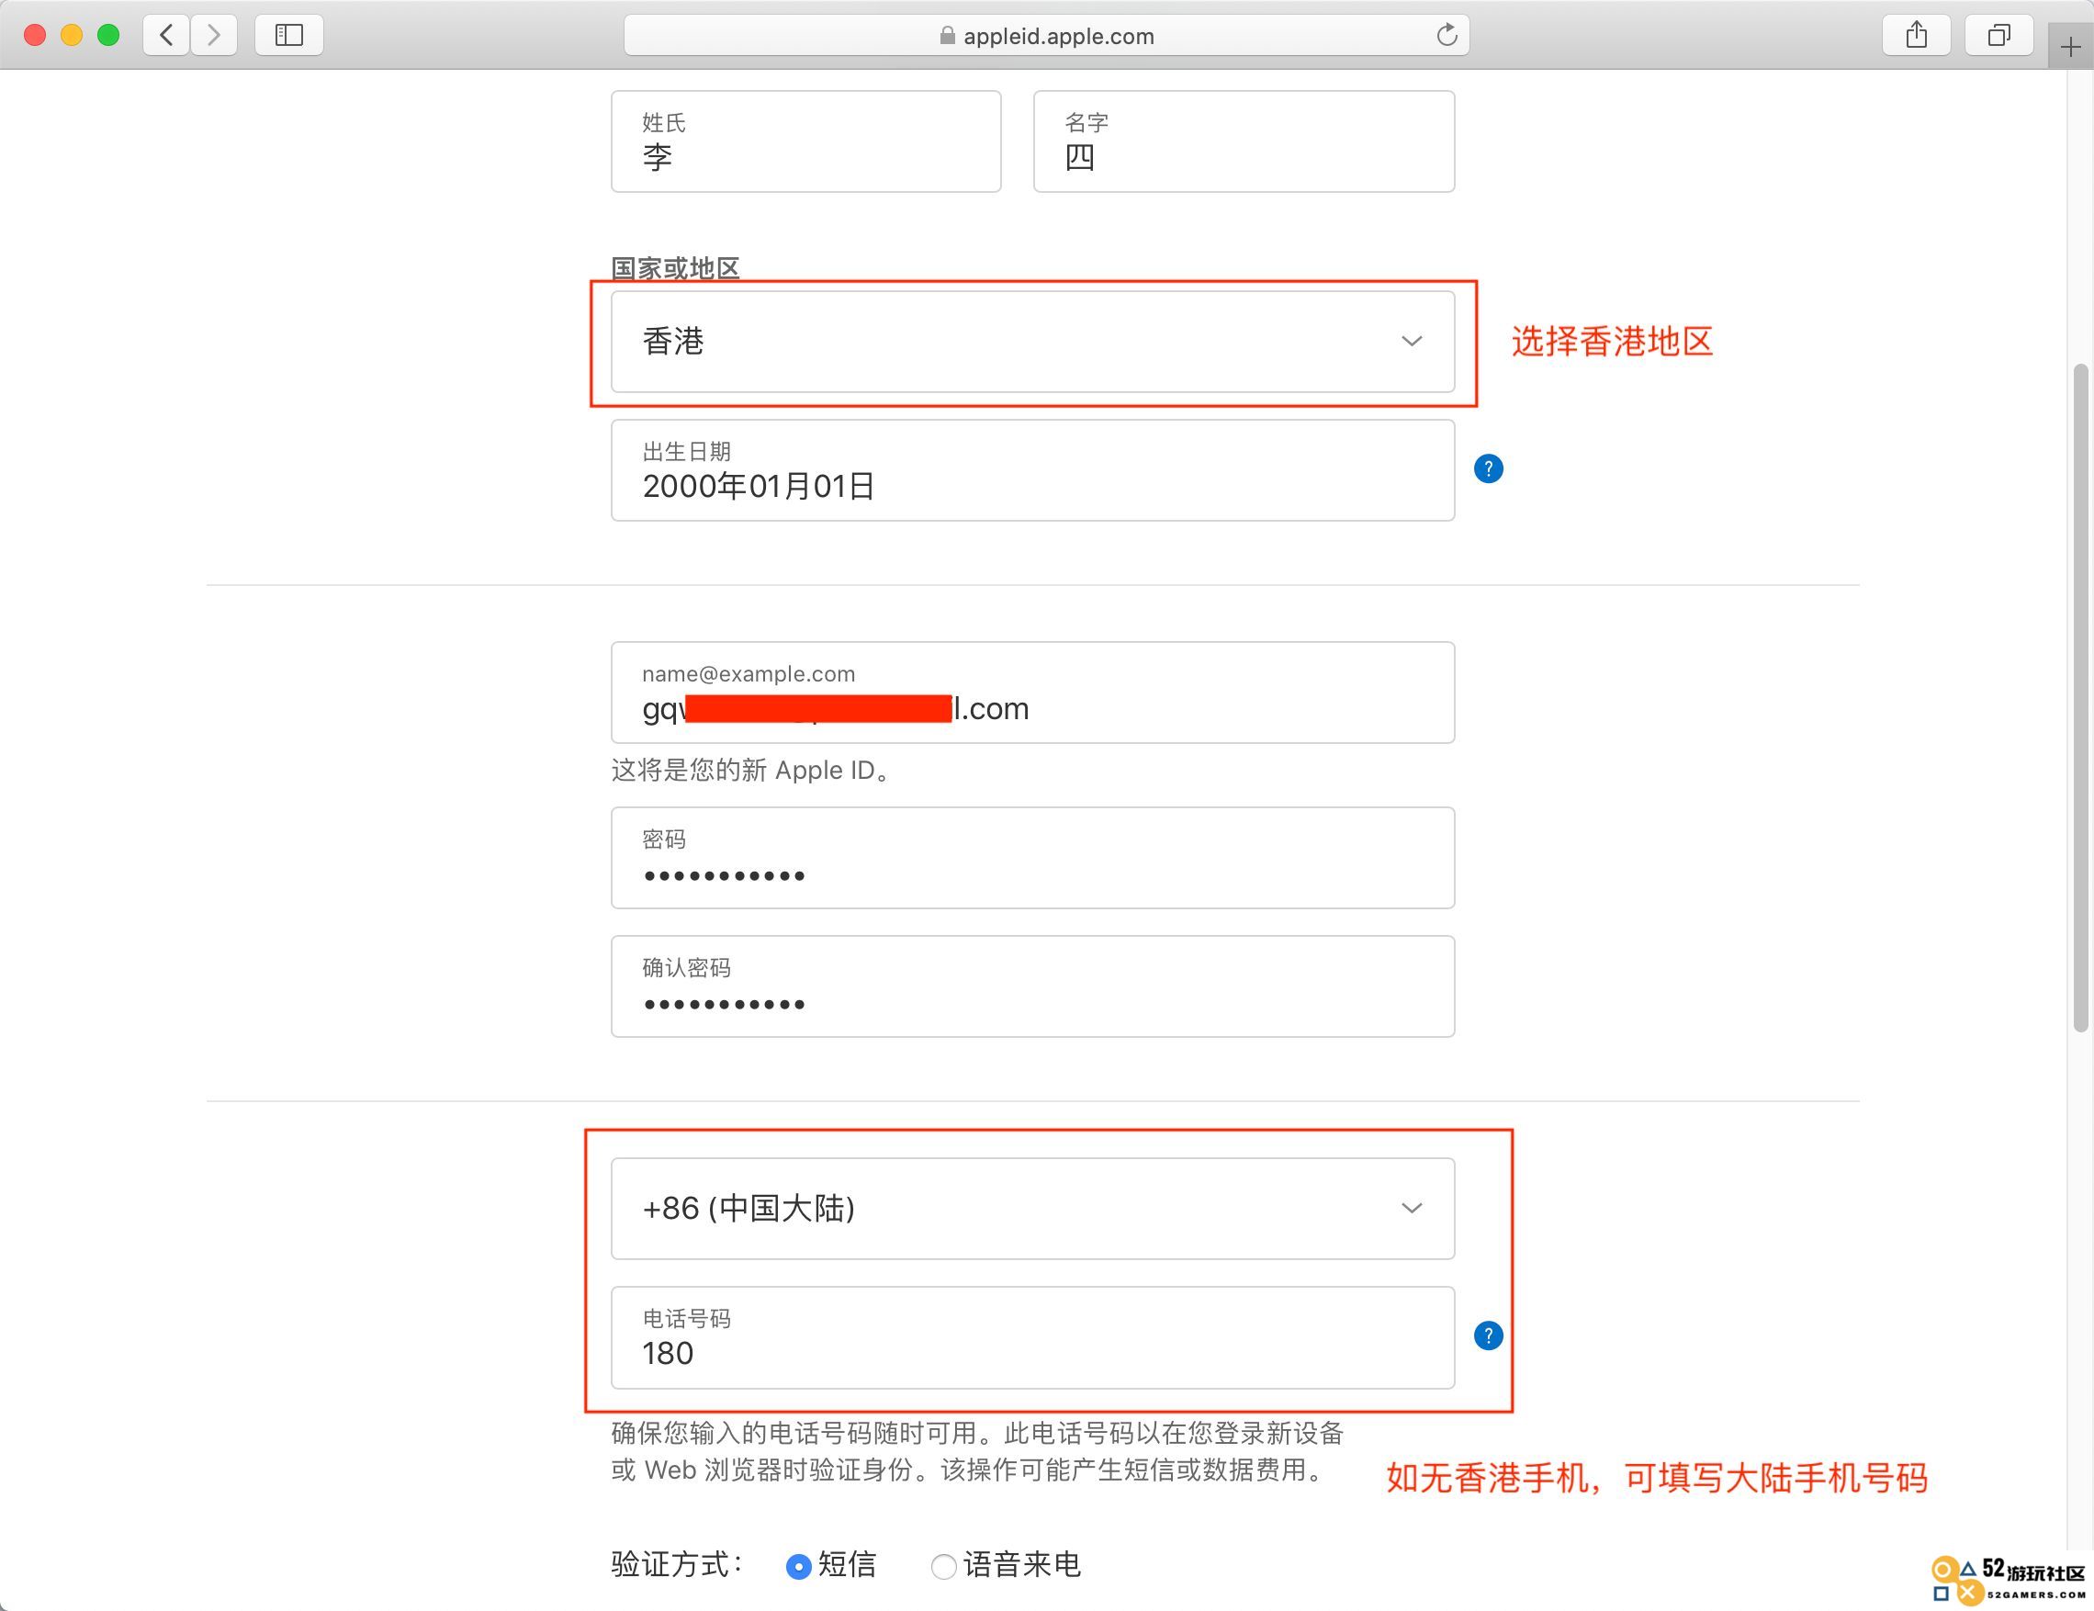Open the +86 (中国大陆) country code dropdown
This screenshot has height=1611, width=2094.
pos(1032,1209)
